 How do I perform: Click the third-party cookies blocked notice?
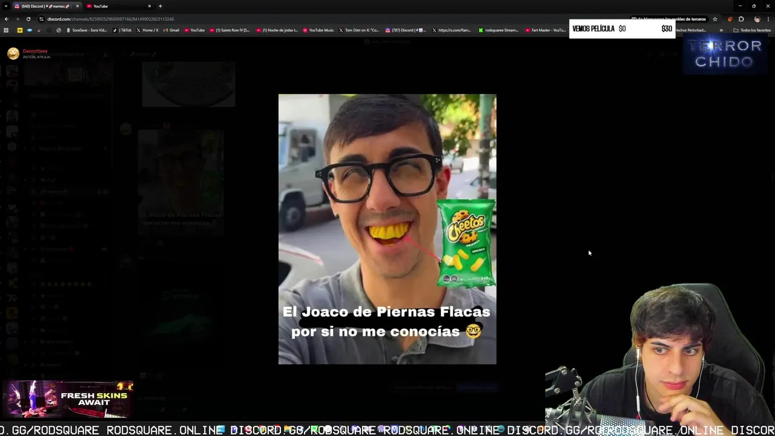pos(668,19)
